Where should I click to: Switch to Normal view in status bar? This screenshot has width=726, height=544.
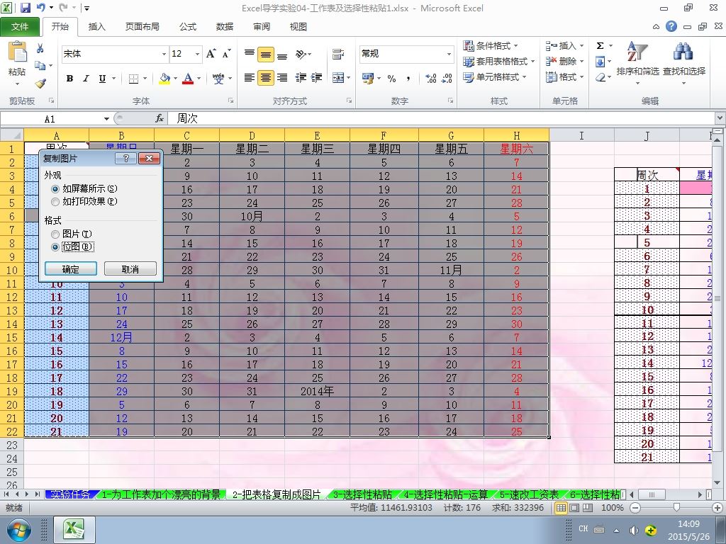pyautogui.click(x=562, y=508)
